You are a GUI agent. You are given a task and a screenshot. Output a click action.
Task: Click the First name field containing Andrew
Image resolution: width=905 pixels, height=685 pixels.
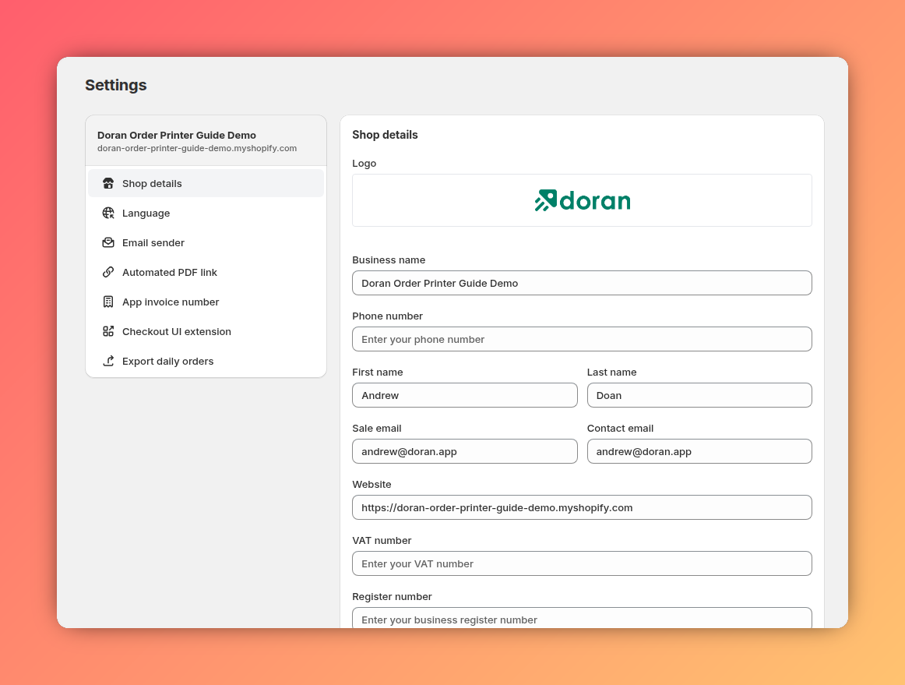tap(465, 395)
